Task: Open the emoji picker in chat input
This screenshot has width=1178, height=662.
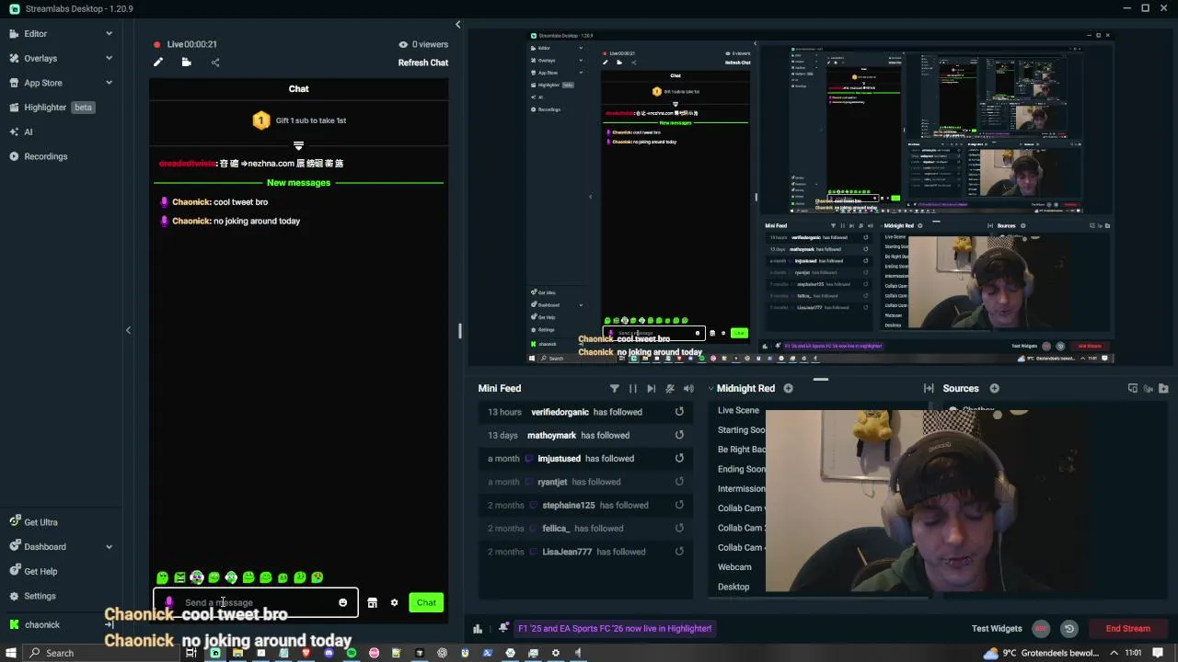Action: 342,602
